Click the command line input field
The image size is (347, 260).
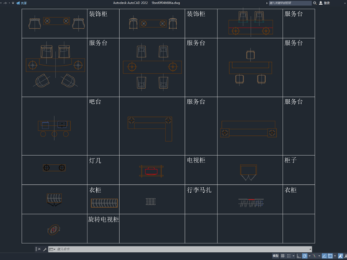[180, 249]
